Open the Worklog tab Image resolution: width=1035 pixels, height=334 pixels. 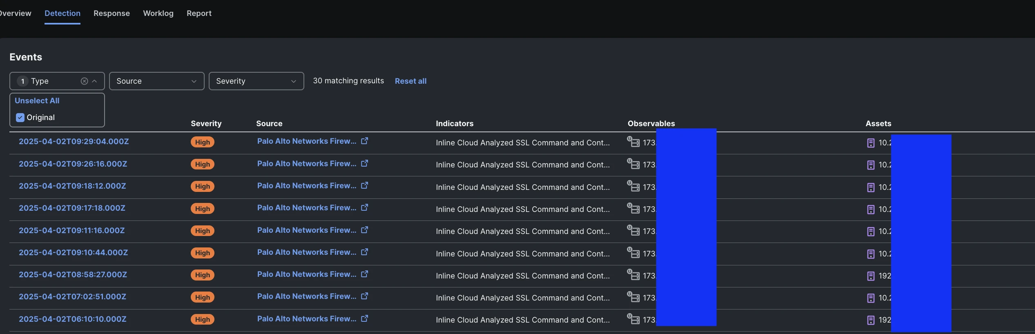tap(158, 13)
